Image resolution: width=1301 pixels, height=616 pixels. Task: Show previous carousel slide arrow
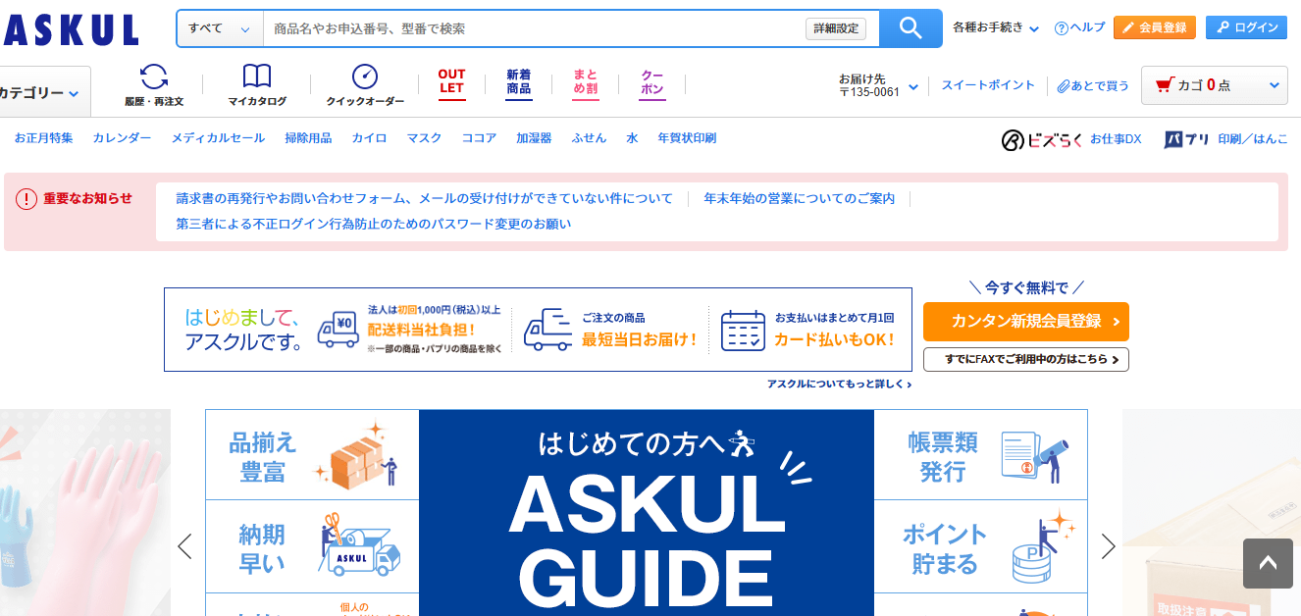(x=184, y=546)
